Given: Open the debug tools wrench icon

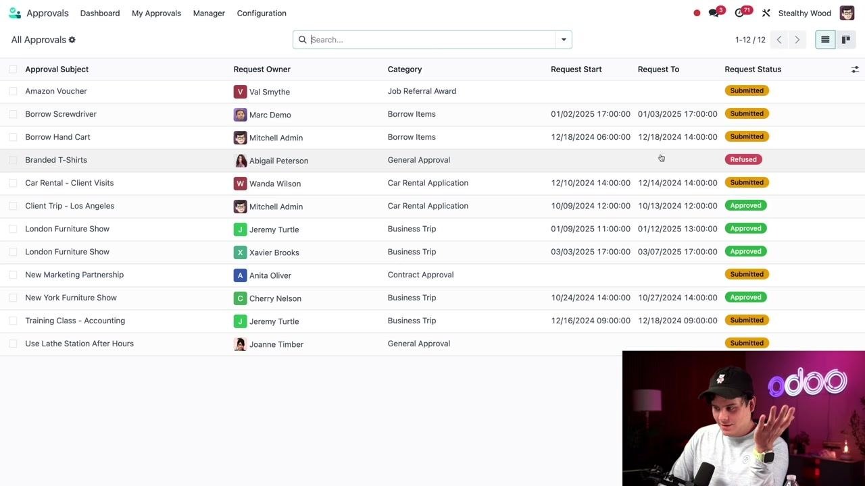Looking at the screenshot, I should point(766,13).
